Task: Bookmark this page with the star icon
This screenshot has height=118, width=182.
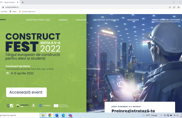Action: pos(178,7)
